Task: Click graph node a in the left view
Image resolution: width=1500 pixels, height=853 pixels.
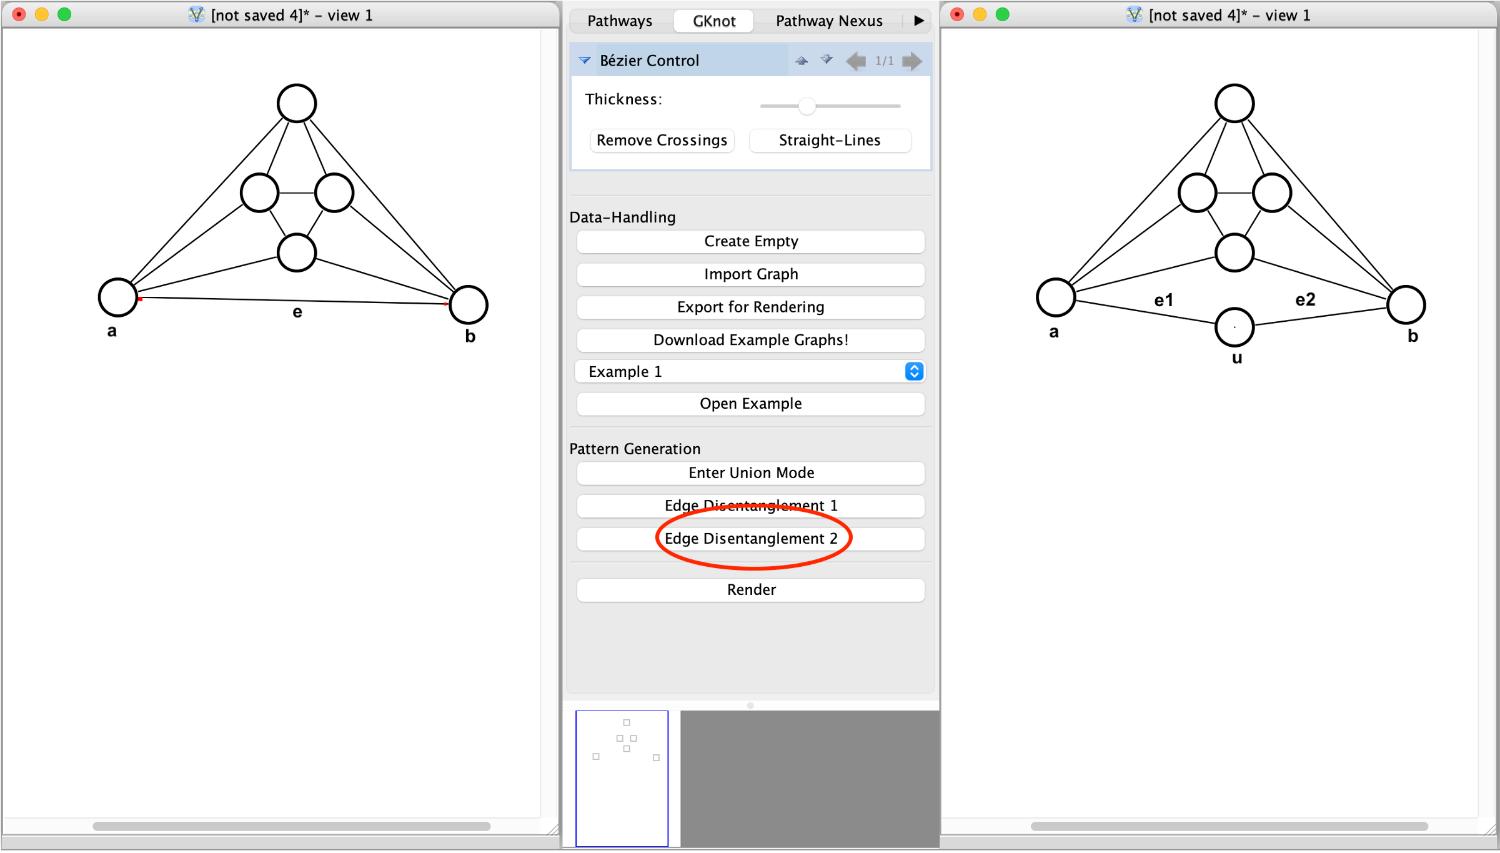Action: (x=117, y=297)
